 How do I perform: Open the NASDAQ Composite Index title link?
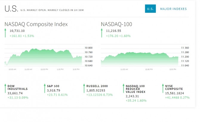tap(36, 24)
